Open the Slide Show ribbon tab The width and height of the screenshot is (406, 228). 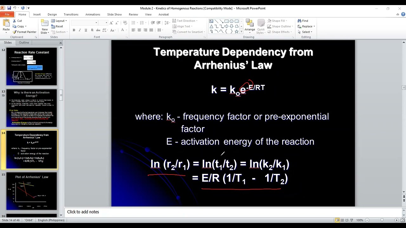(115, 15)
